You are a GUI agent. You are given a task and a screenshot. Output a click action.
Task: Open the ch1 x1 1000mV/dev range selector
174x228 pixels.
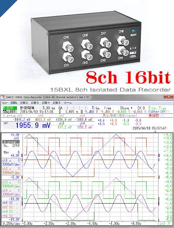pyautogui.click(x=11, y=163)
